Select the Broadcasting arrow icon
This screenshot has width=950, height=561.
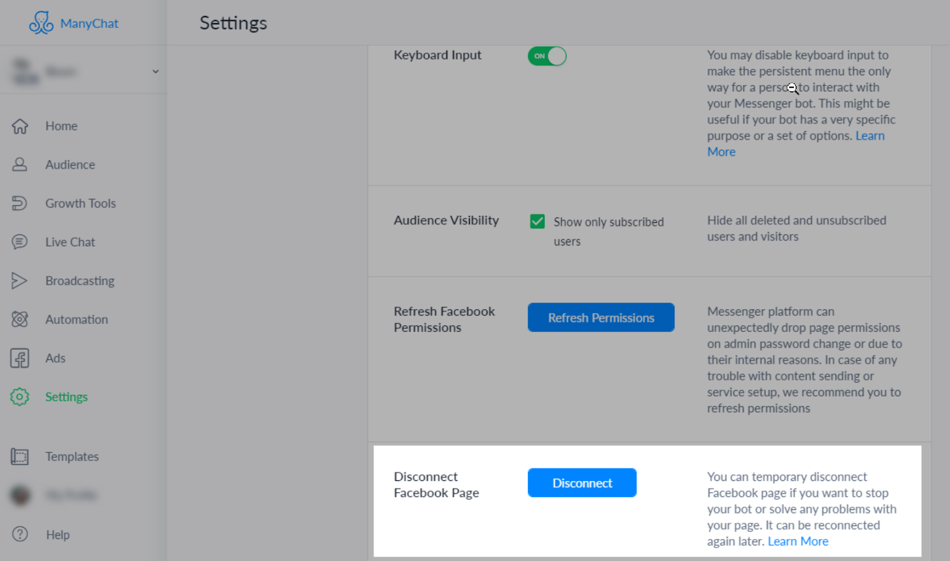pos(20,280)
